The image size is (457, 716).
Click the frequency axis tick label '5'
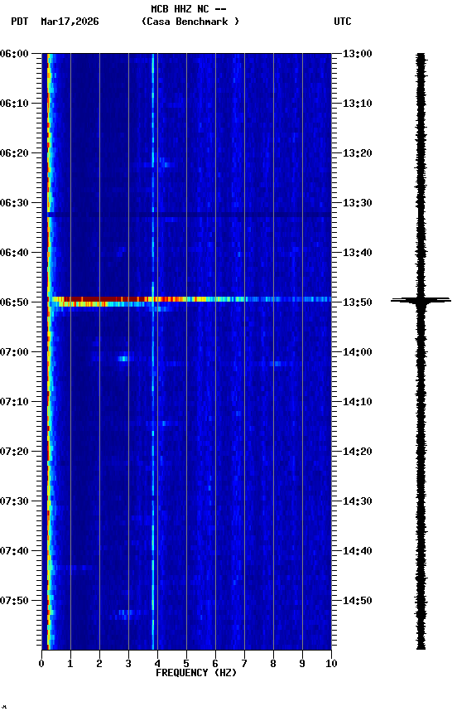coord(186,664)
